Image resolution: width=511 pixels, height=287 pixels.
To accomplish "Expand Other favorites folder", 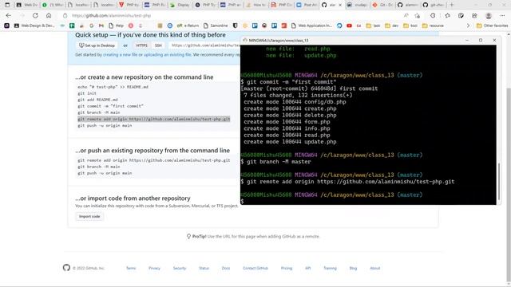I will click(492, 26).
